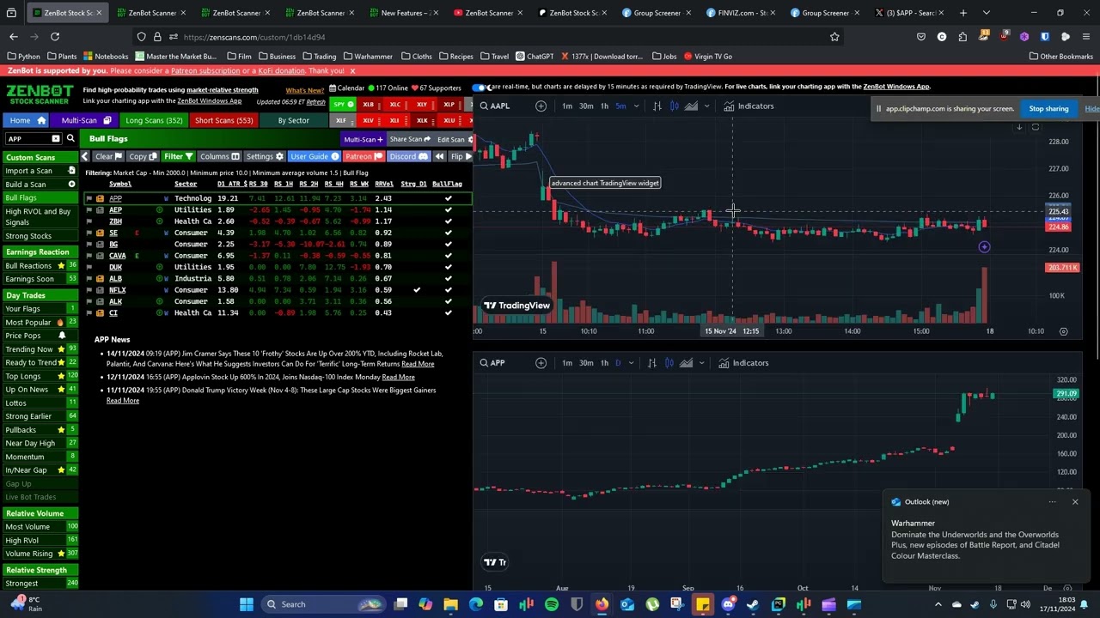Viewport: 1100px width, 618px height.
Task: Open the Filter funnel button
Action: click(x=178, y=156)
